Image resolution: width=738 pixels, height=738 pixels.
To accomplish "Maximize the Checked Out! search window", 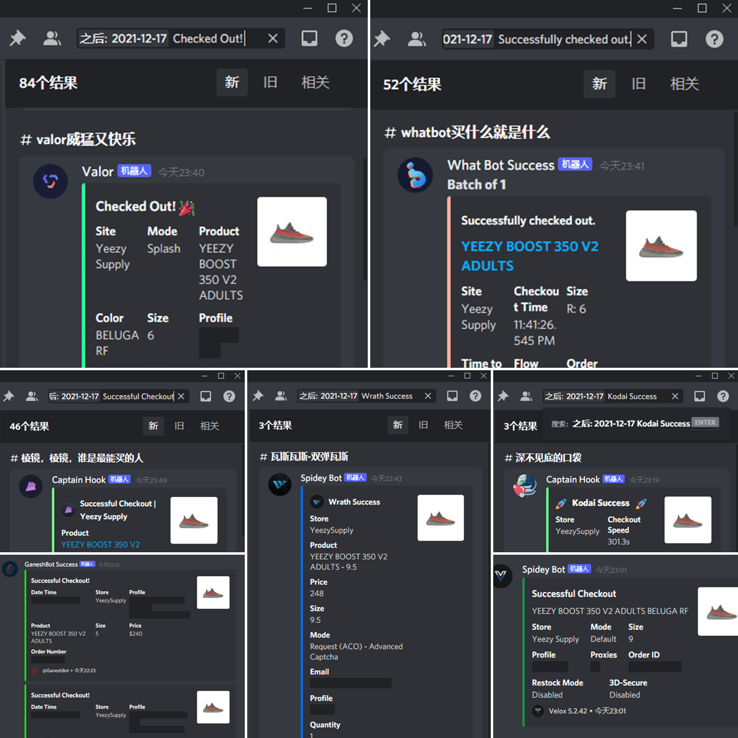I will tap(332, 8).
